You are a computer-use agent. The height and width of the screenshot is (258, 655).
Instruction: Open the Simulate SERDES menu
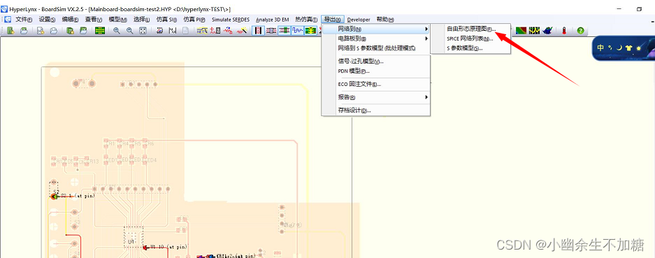coord(230,20)
